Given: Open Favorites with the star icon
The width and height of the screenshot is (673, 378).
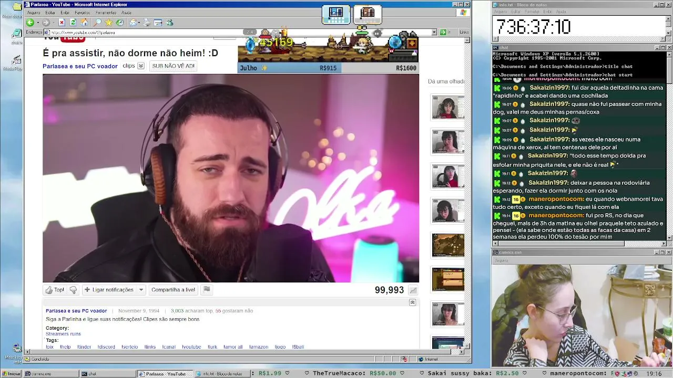Looking at the screenshot, I should (x=108, y=23).
